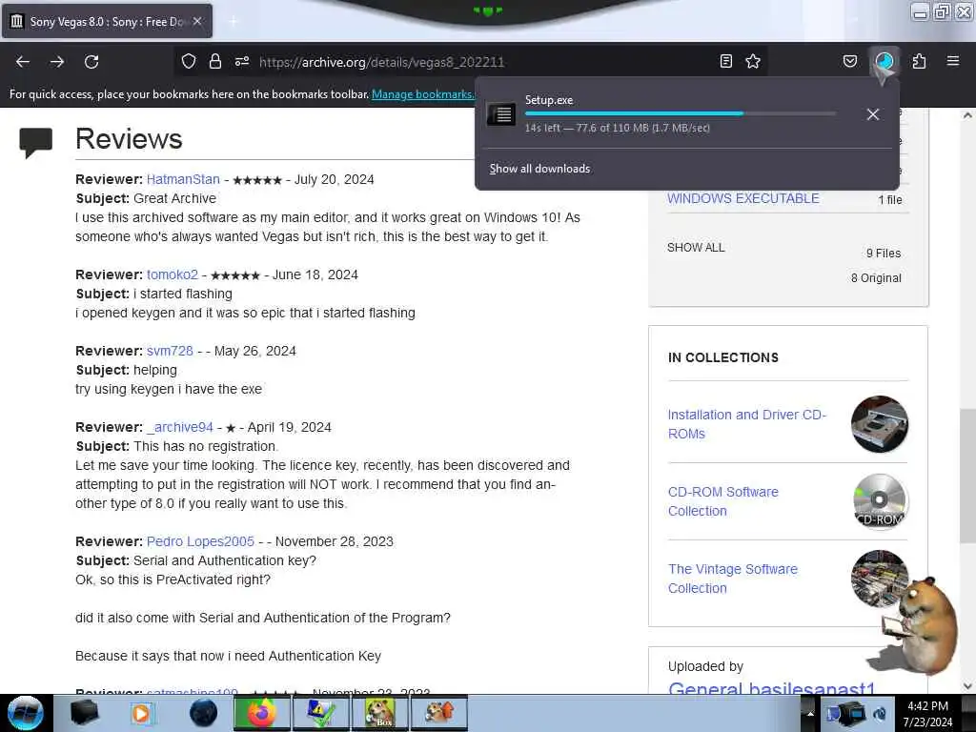Click SHOW ALL files link
The height and width of the screenshot is (732, 976).
click(696, 248)
